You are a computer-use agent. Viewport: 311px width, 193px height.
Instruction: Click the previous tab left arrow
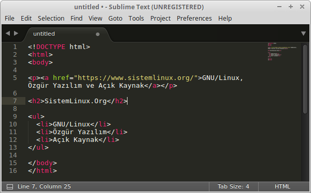pyautogui.click(x=8, y=33)
